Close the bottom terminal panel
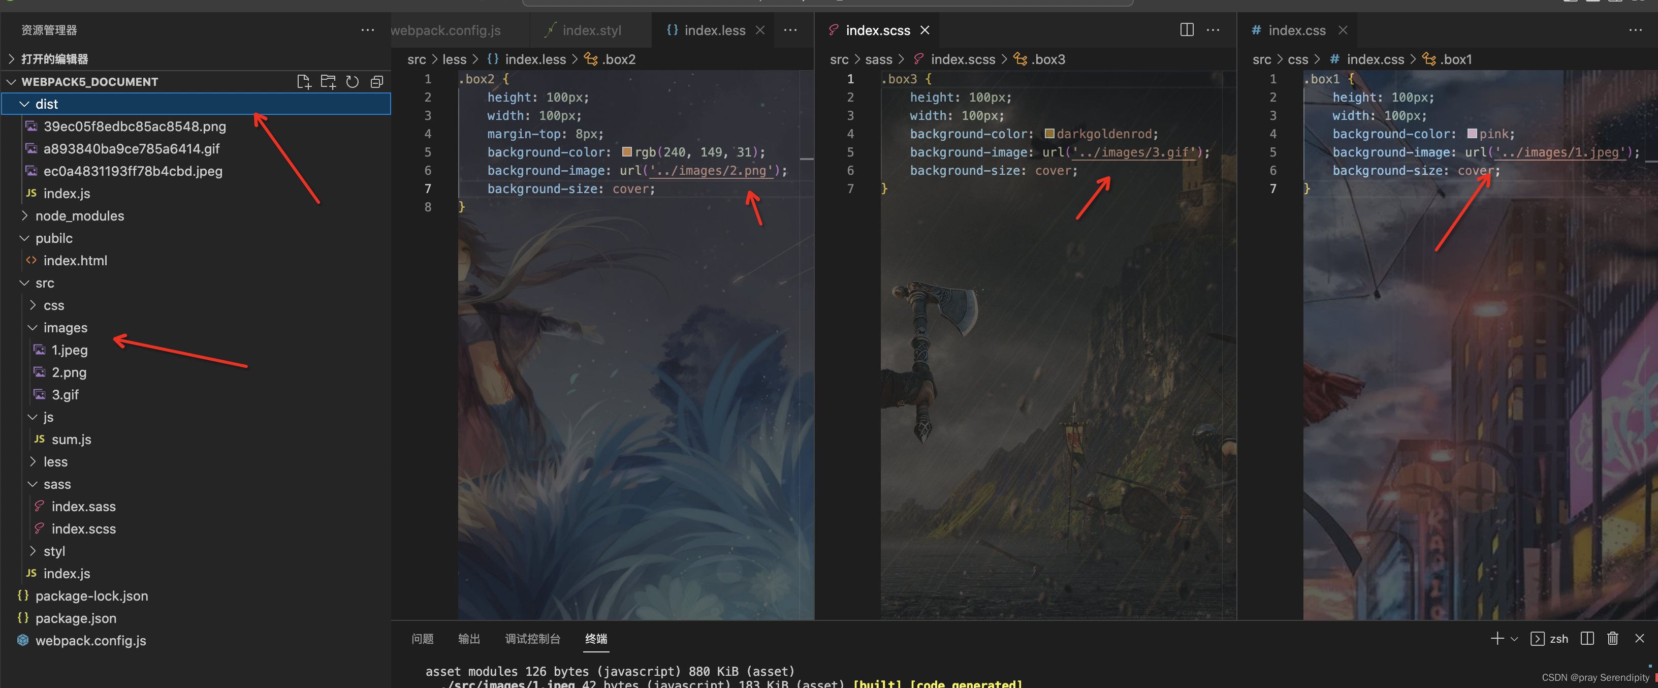1658x688 pixels. (x=1639, y=638)
